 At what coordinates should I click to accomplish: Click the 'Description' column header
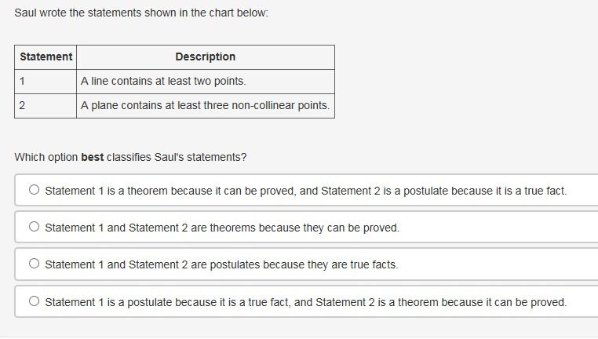coord(206,56)
